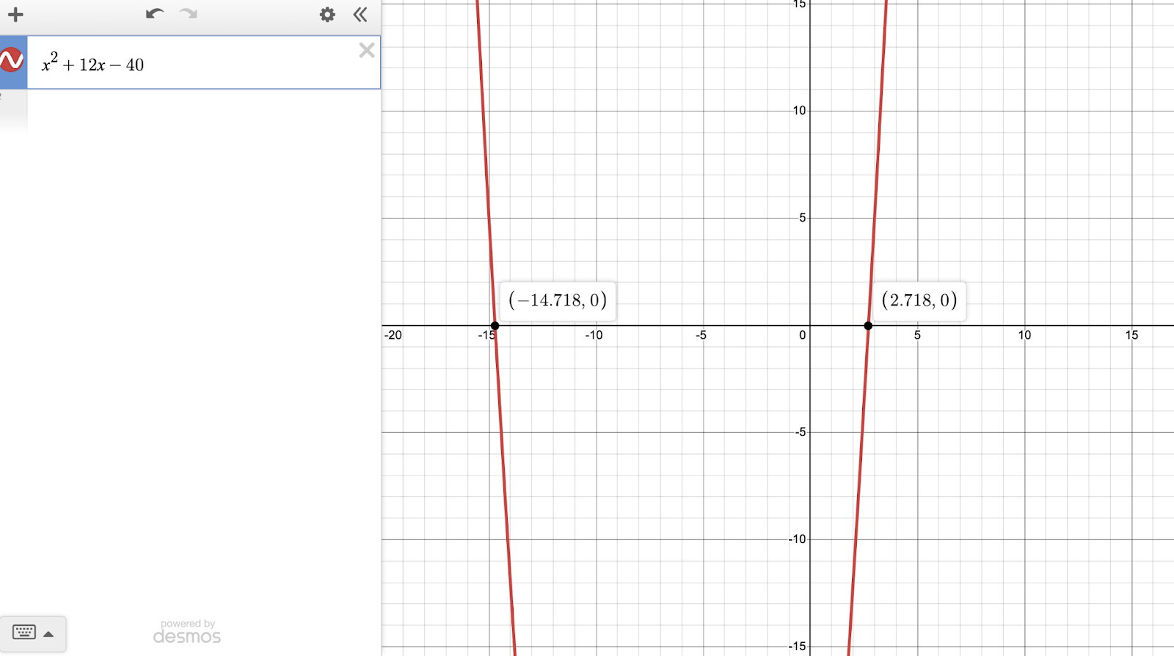Add a new expression item
Image resolution: width=1174 pixels, height=656 pixels.
coord(15,14)
